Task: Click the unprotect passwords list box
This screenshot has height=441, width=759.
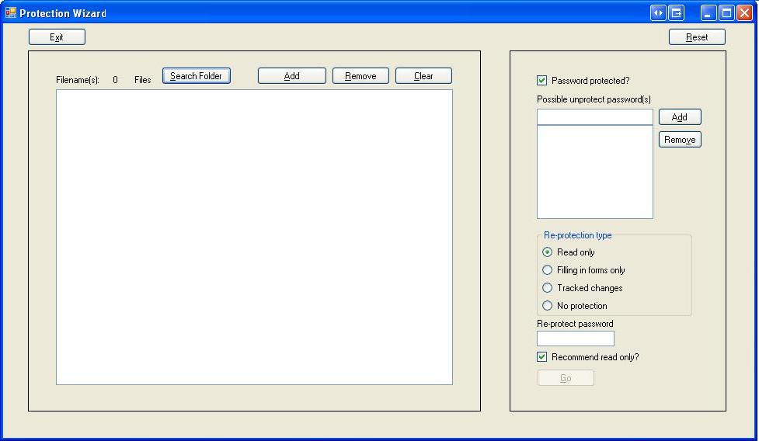Action: [x=595, y=172]
